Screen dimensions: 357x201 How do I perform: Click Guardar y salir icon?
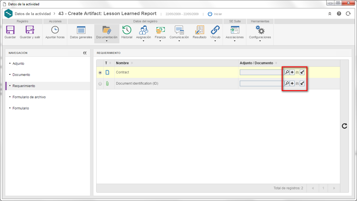30,30
